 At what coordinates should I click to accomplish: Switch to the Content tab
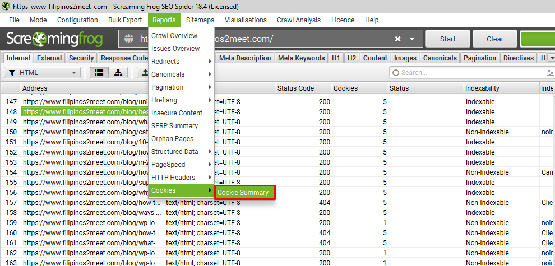point(375,58)
